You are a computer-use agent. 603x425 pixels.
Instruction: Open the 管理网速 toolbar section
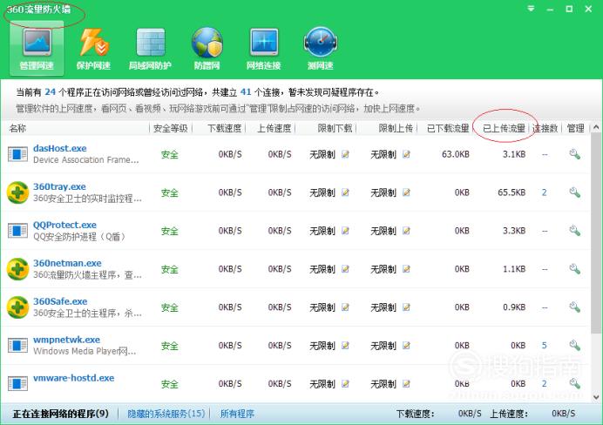point(37,49)
